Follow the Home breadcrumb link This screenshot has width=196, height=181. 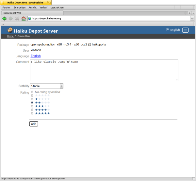coord(10,36)
